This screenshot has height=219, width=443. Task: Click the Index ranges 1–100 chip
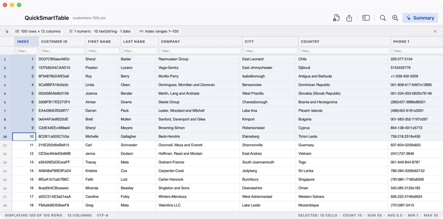pyautogui.click(x=159, y=31)
